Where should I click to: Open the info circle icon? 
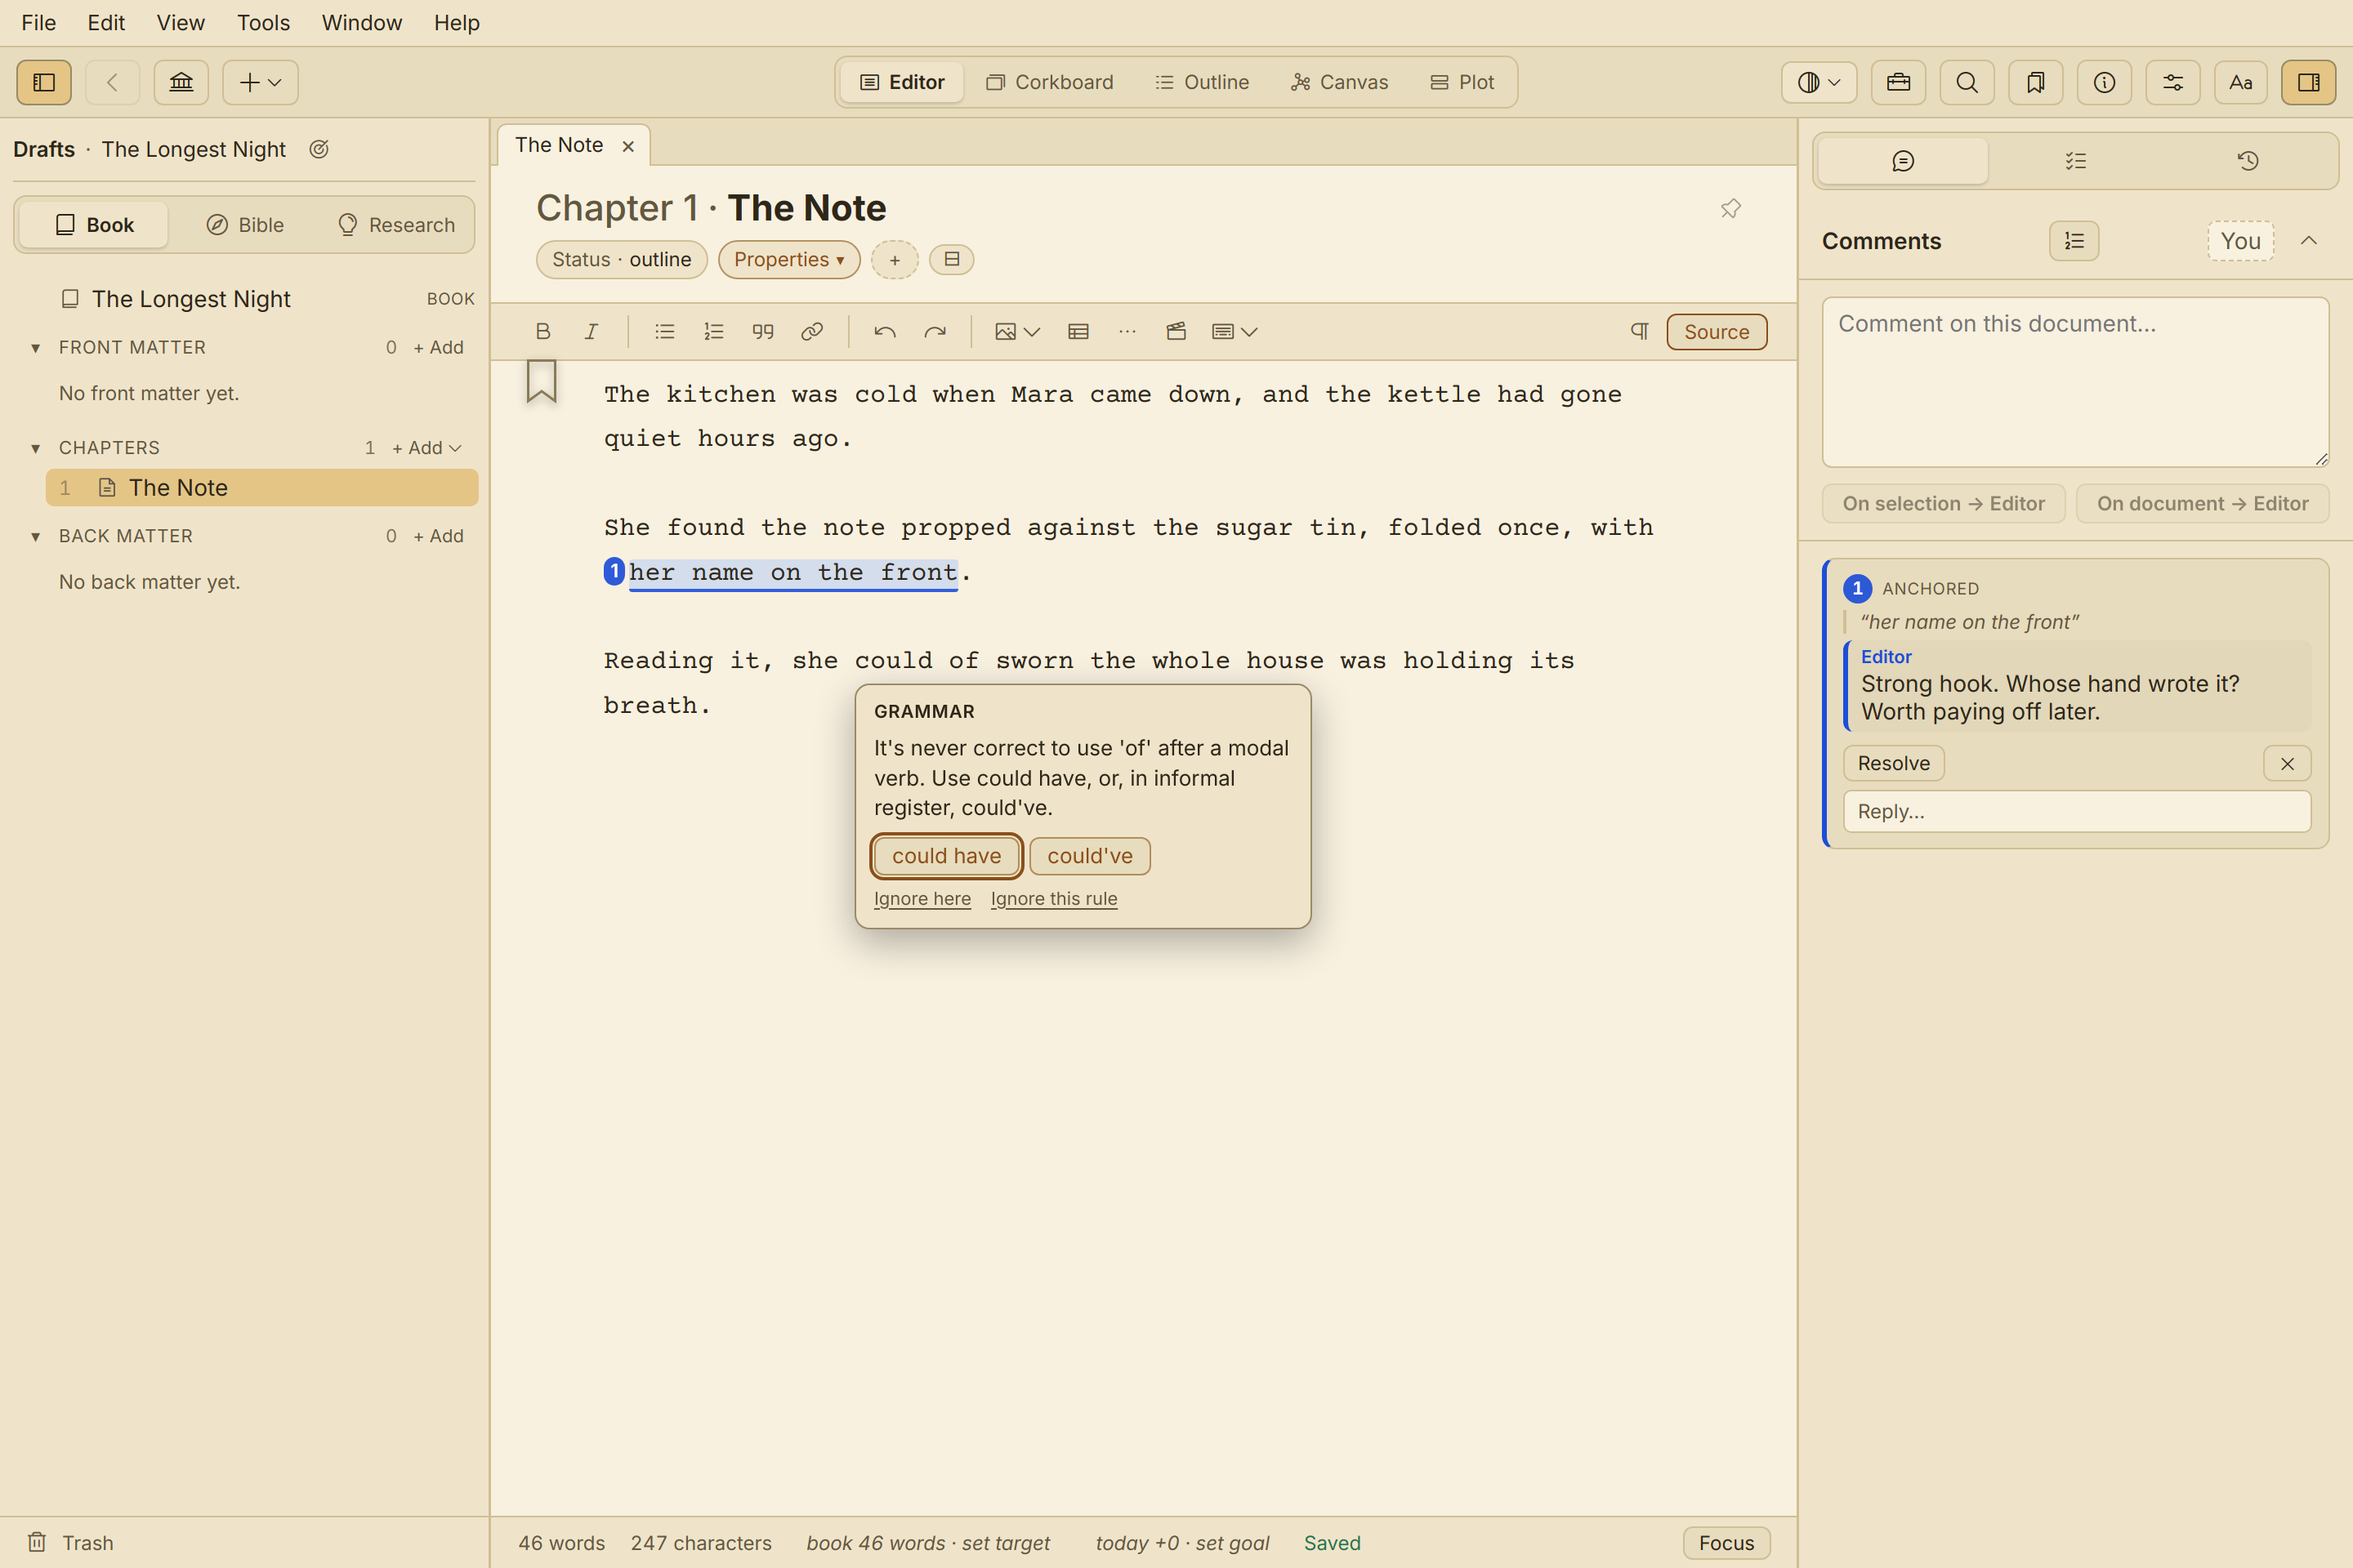tap(2104, 82)
